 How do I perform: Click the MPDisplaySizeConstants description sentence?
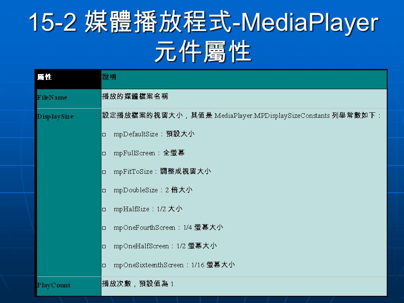(x=242, y=115)
